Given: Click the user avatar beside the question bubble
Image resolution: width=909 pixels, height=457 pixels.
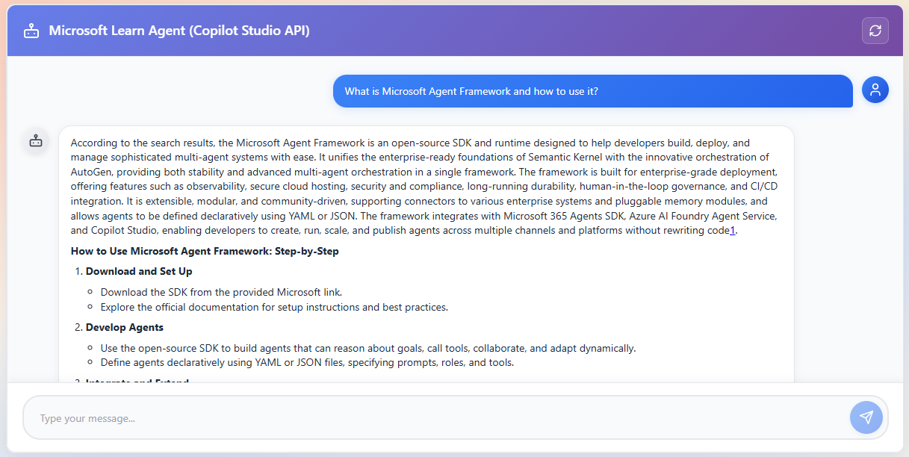Looking at the screenshot, I should [875, 90].
